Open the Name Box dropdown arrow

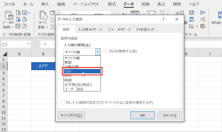[28, 44]
